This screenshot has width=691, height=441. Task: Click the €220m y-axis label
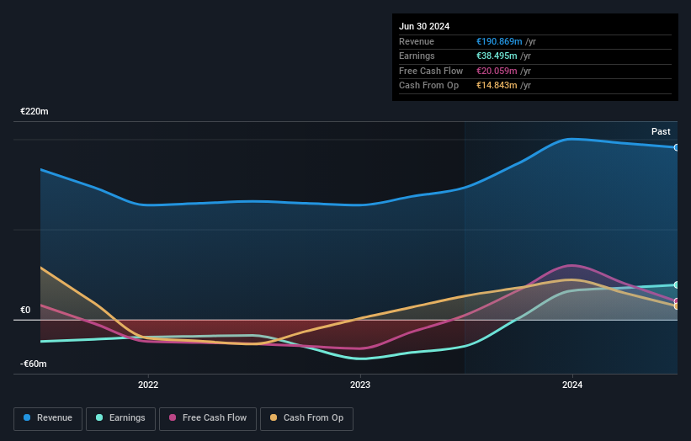point(35,111)
